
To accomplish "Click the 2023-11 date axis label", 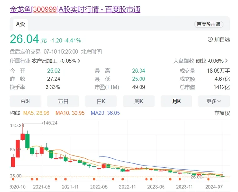I will coord(185,187).
